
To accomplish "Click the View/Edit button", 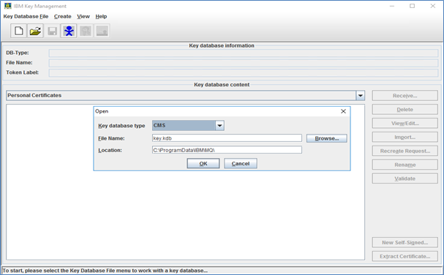I will tap(405, 123).
